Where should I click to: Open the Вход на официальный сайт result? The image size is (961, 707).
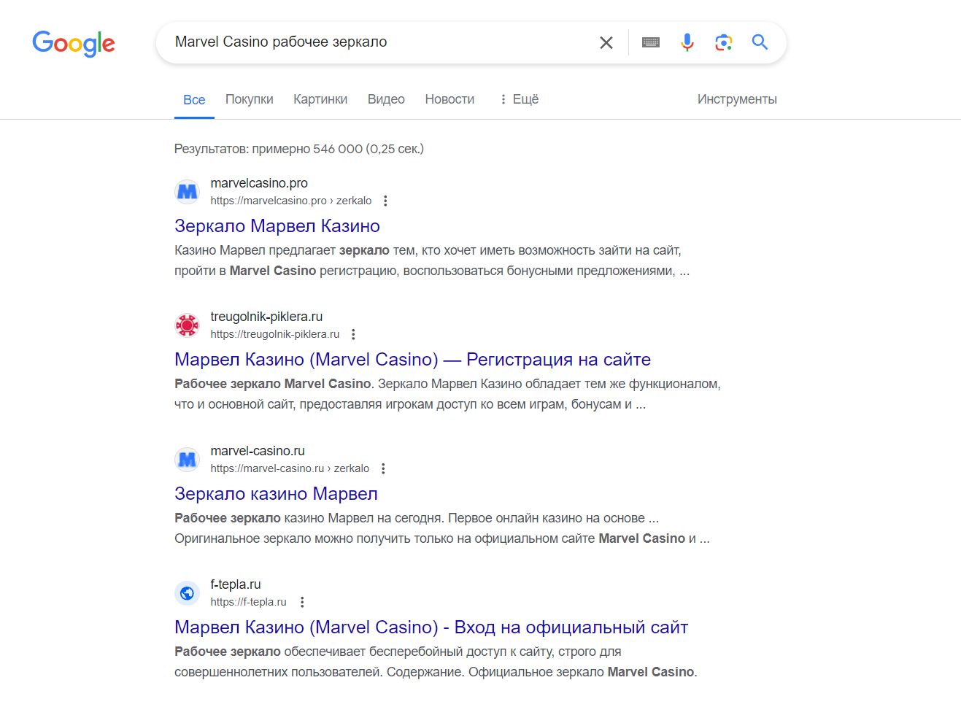click(x=431, y=627)
